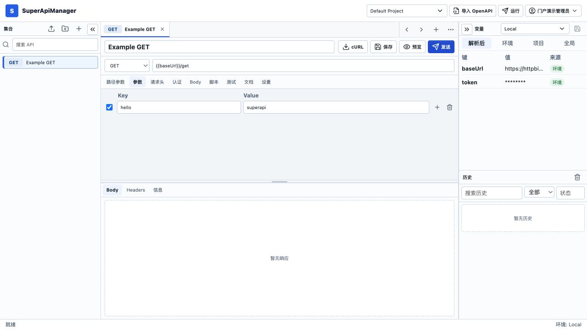Click the save environment disk icon
The width and height of the screenshot is (587, 330).
pyautogui.click(x=578, y=29)
